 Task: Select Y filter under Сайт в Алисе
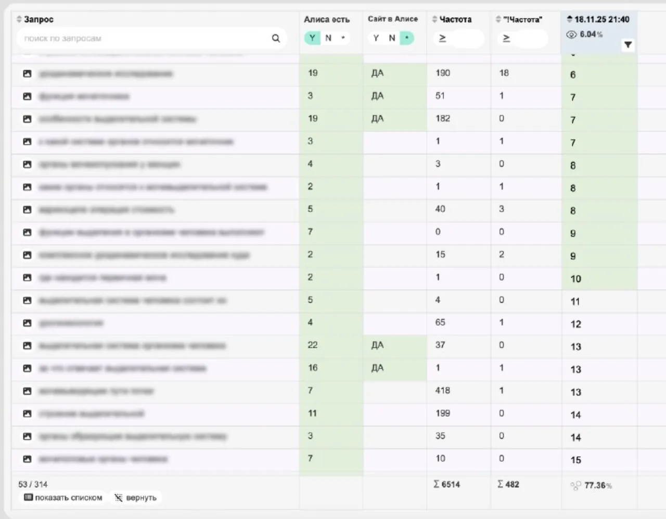click(x=376, y=38)
